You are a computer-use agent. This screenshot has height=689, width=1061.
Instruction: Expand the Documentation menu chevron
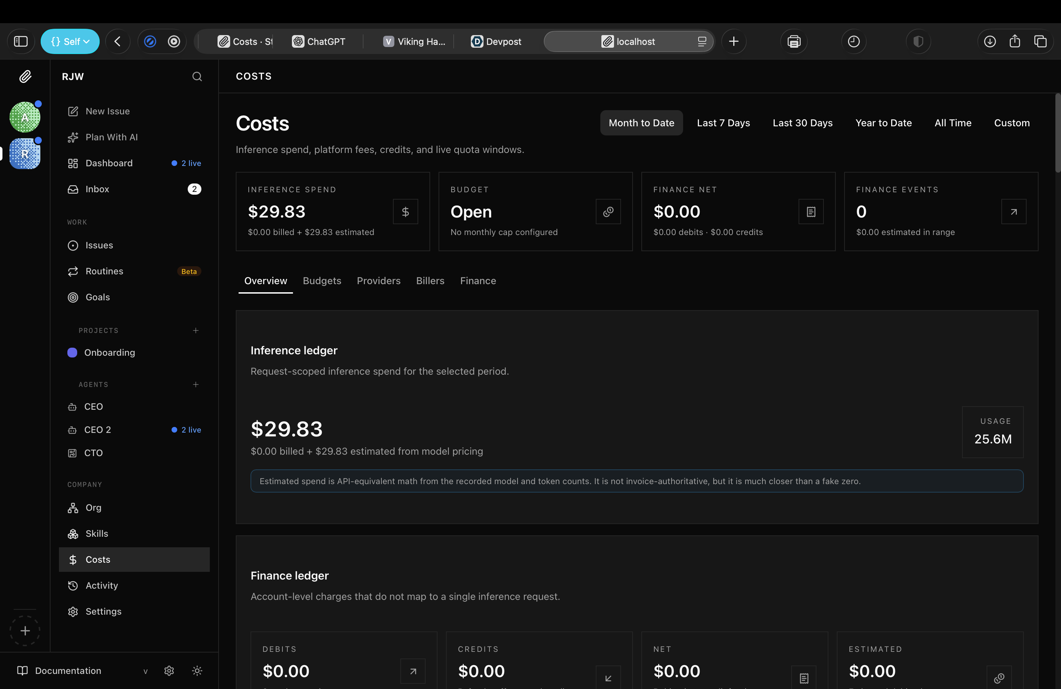point(145,671)
